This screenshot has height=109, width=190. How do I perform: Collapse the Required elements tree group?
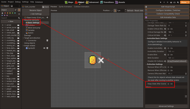[x=23, y=20]
